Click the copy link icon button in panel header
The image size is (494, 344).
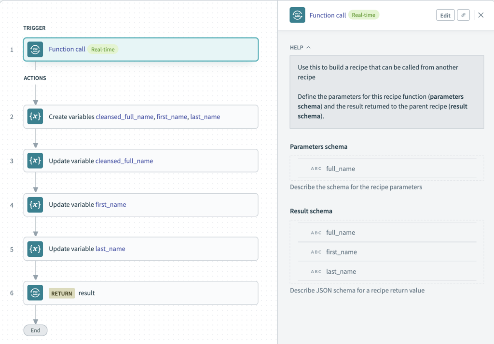point(463,15)
